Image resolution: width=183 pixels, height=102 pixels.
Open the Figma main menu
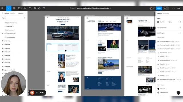pyautogui.click(x=2, y=8)
